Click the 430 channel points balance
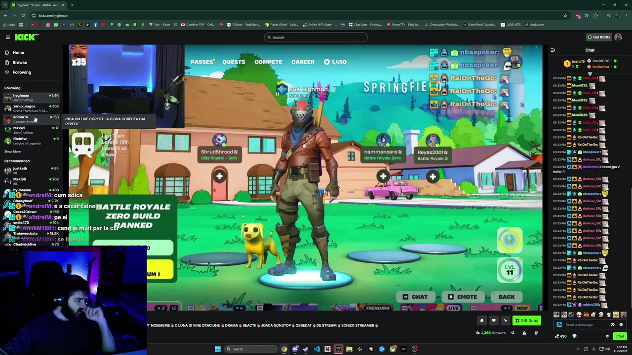 tap(560, 336)
